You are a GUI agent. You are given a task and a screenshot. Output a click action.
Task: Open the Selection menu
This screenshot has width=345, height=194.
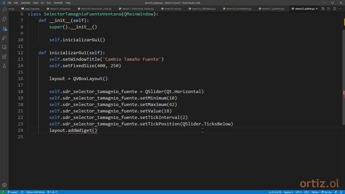click(x=25, y=3)
